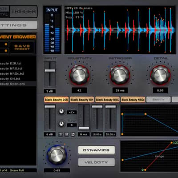Viewport: 178px width, 178px height.
Task: Click the fader above the 10.00 s value
Action: tap(97, 107)
